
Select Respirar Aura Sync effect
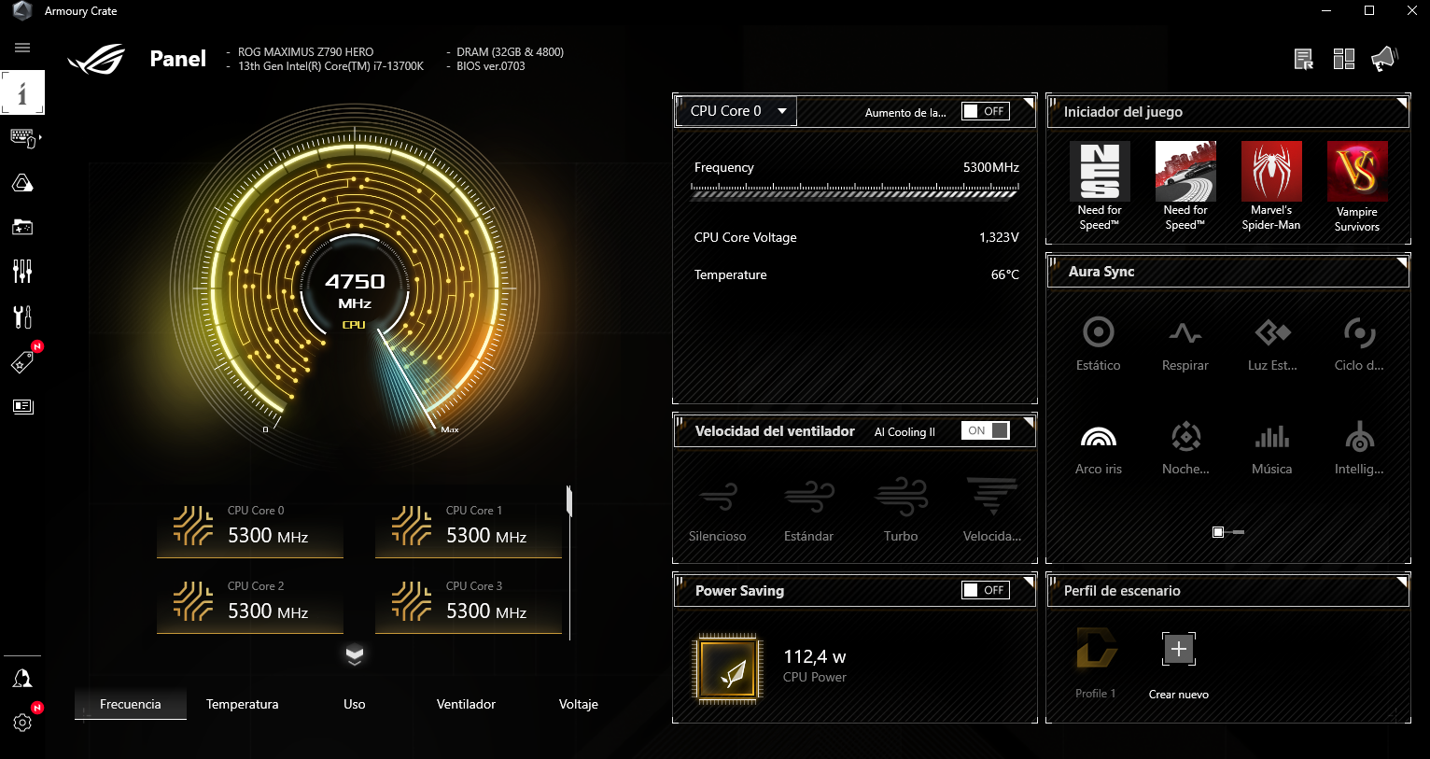click(1185, 344)
